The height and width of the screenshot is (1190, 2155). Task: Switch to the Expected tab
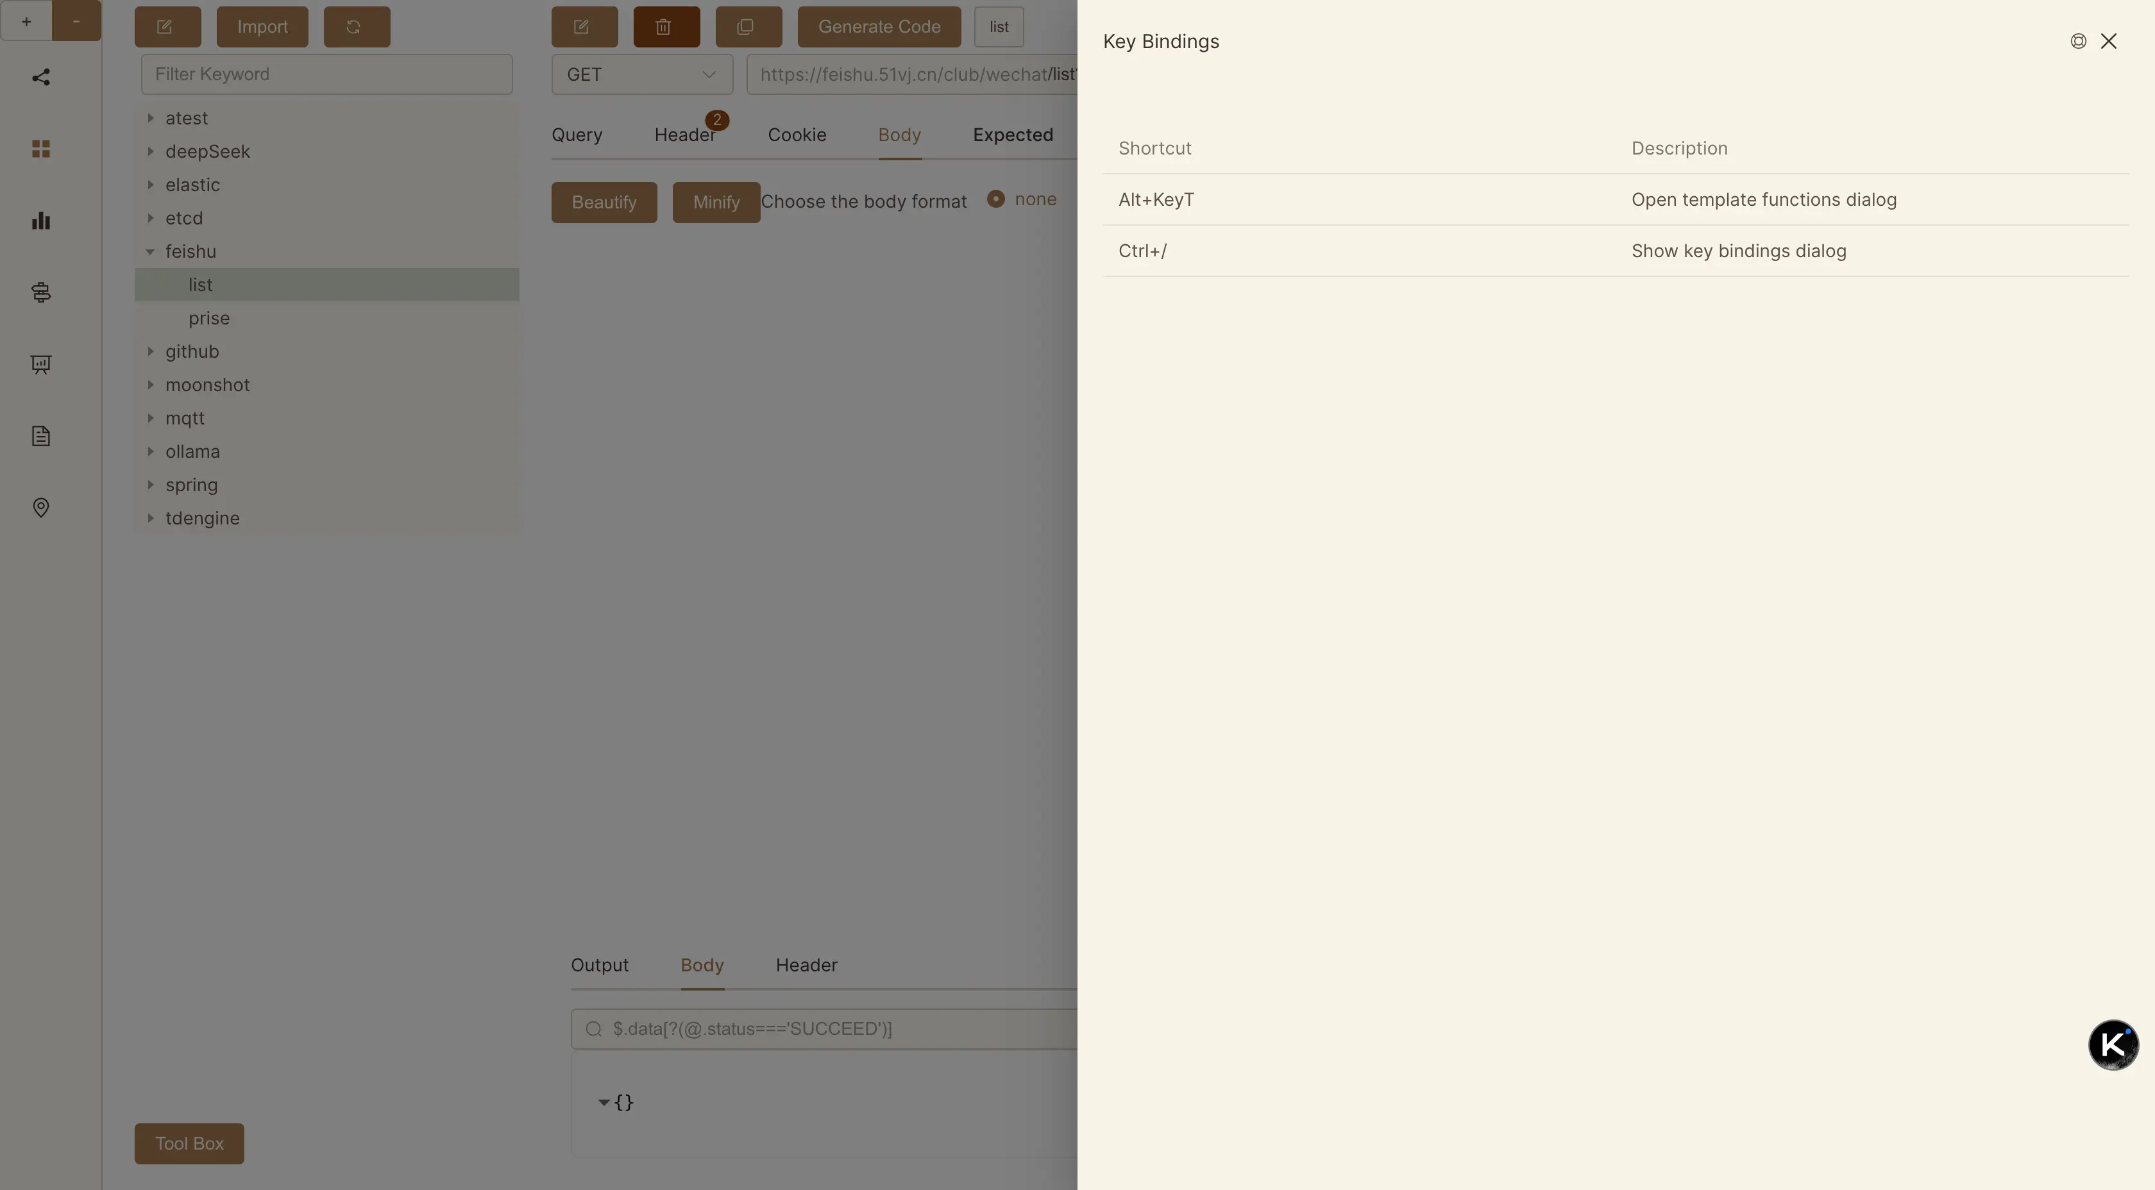pyautogui.click(x=1012, y=135)
